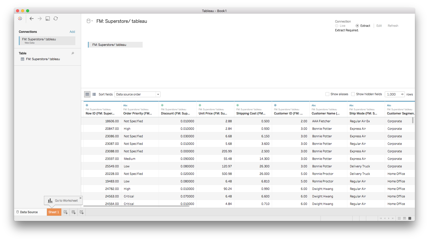Enable the Show aliases checkbox

pyautogui.click(x=327, y=94)
